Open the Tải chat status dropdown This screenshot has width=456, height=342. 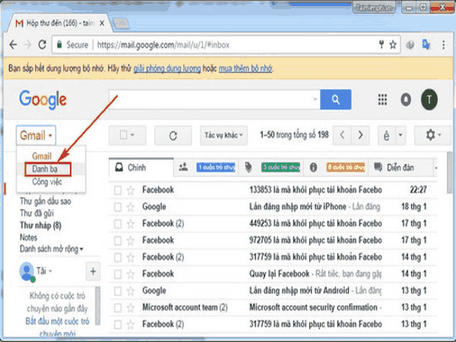50,271
